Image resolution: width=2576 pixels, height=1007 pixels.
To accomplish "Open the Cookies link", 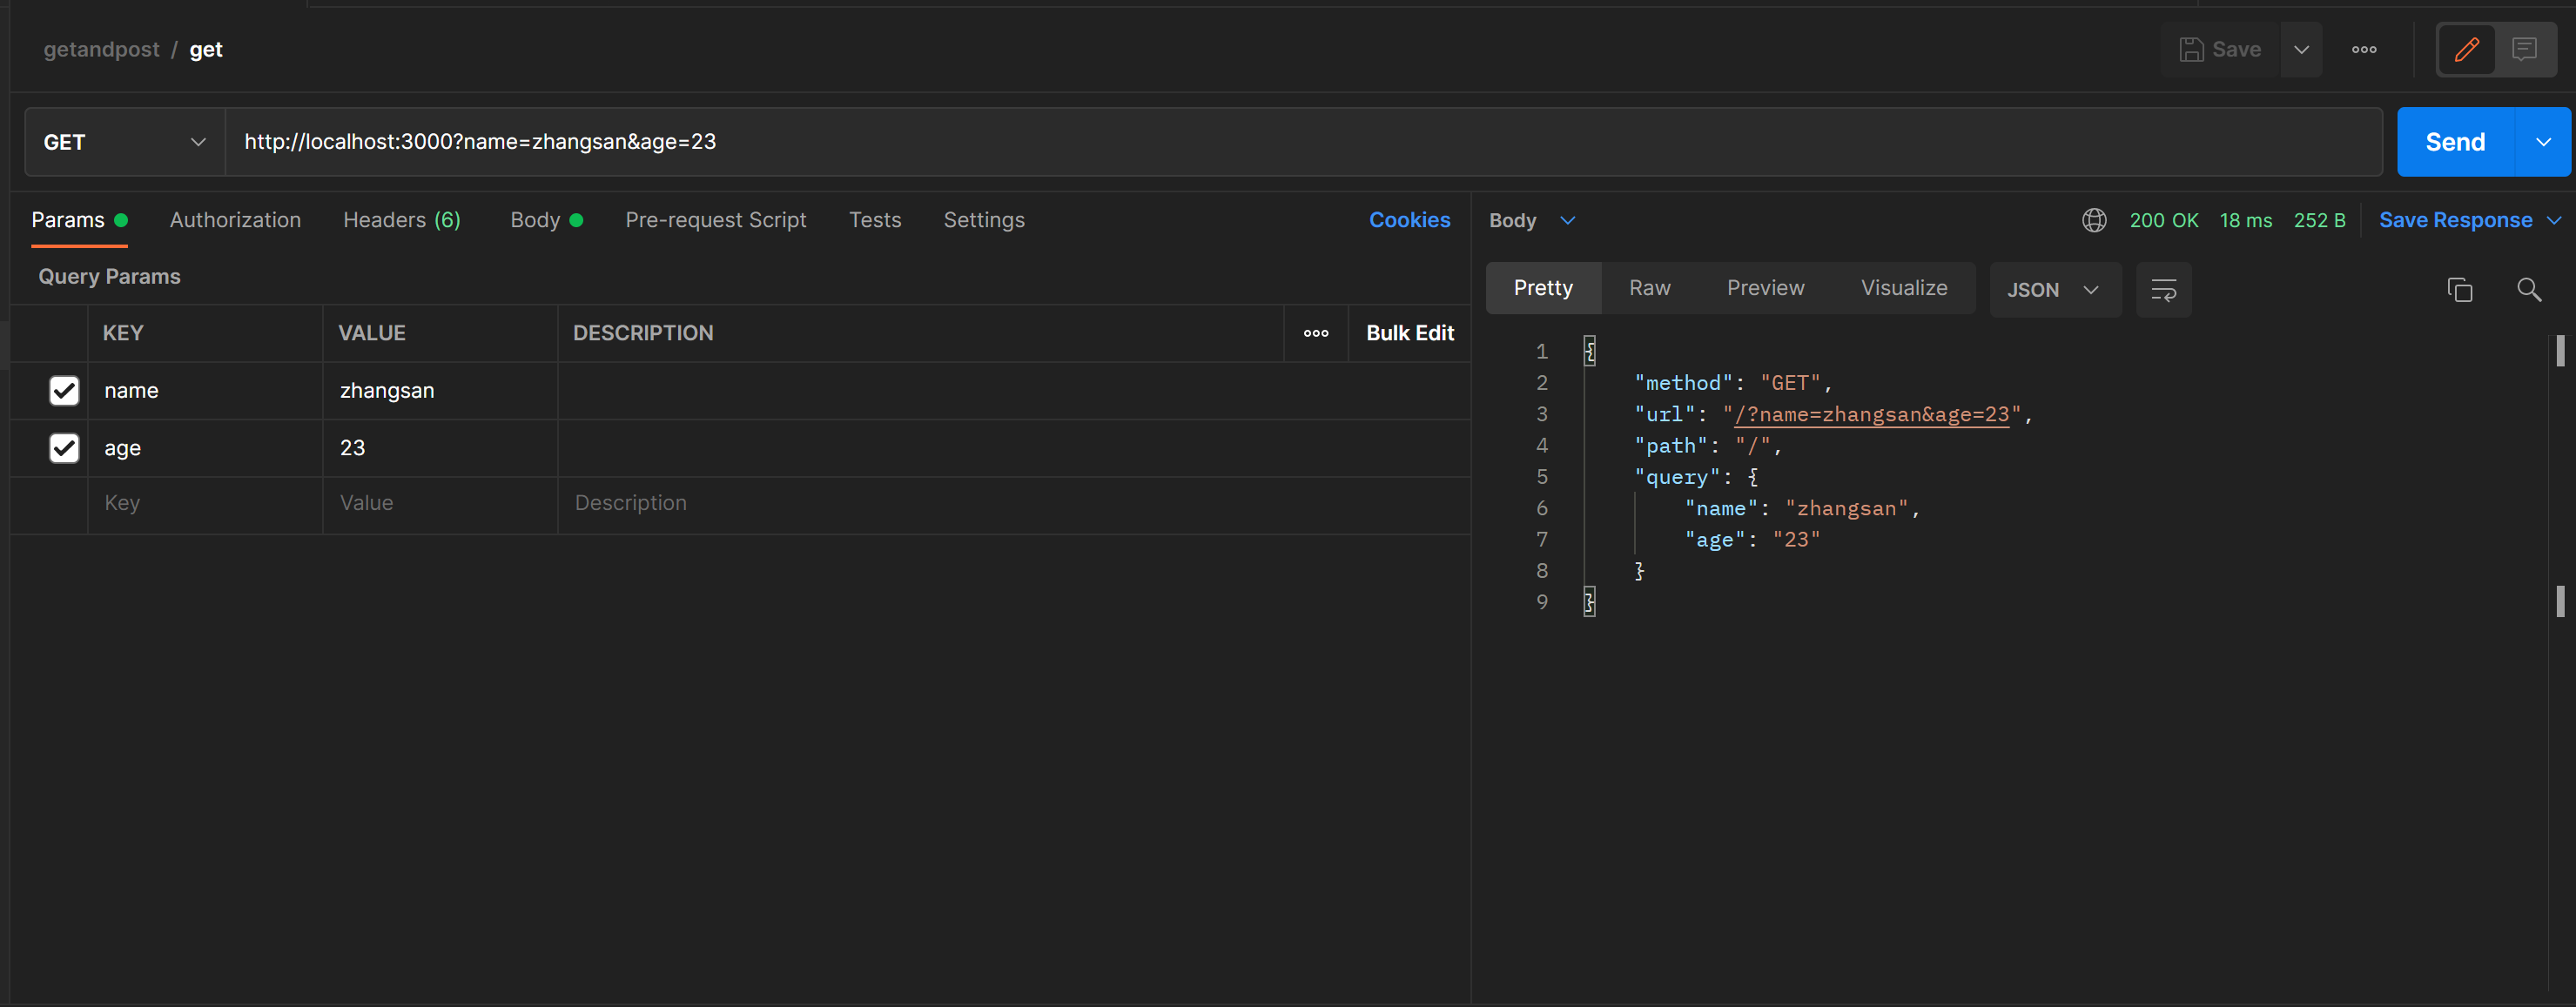I will 1409,220.
